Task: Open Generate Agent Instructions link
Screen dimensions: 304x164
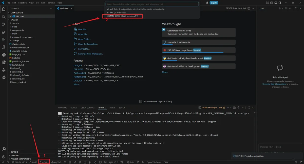Action: click(x=274, y=84)
